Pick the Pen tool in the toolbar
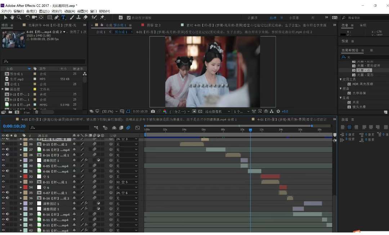This screenshot has width=389, height=235. tap(57, 17)
